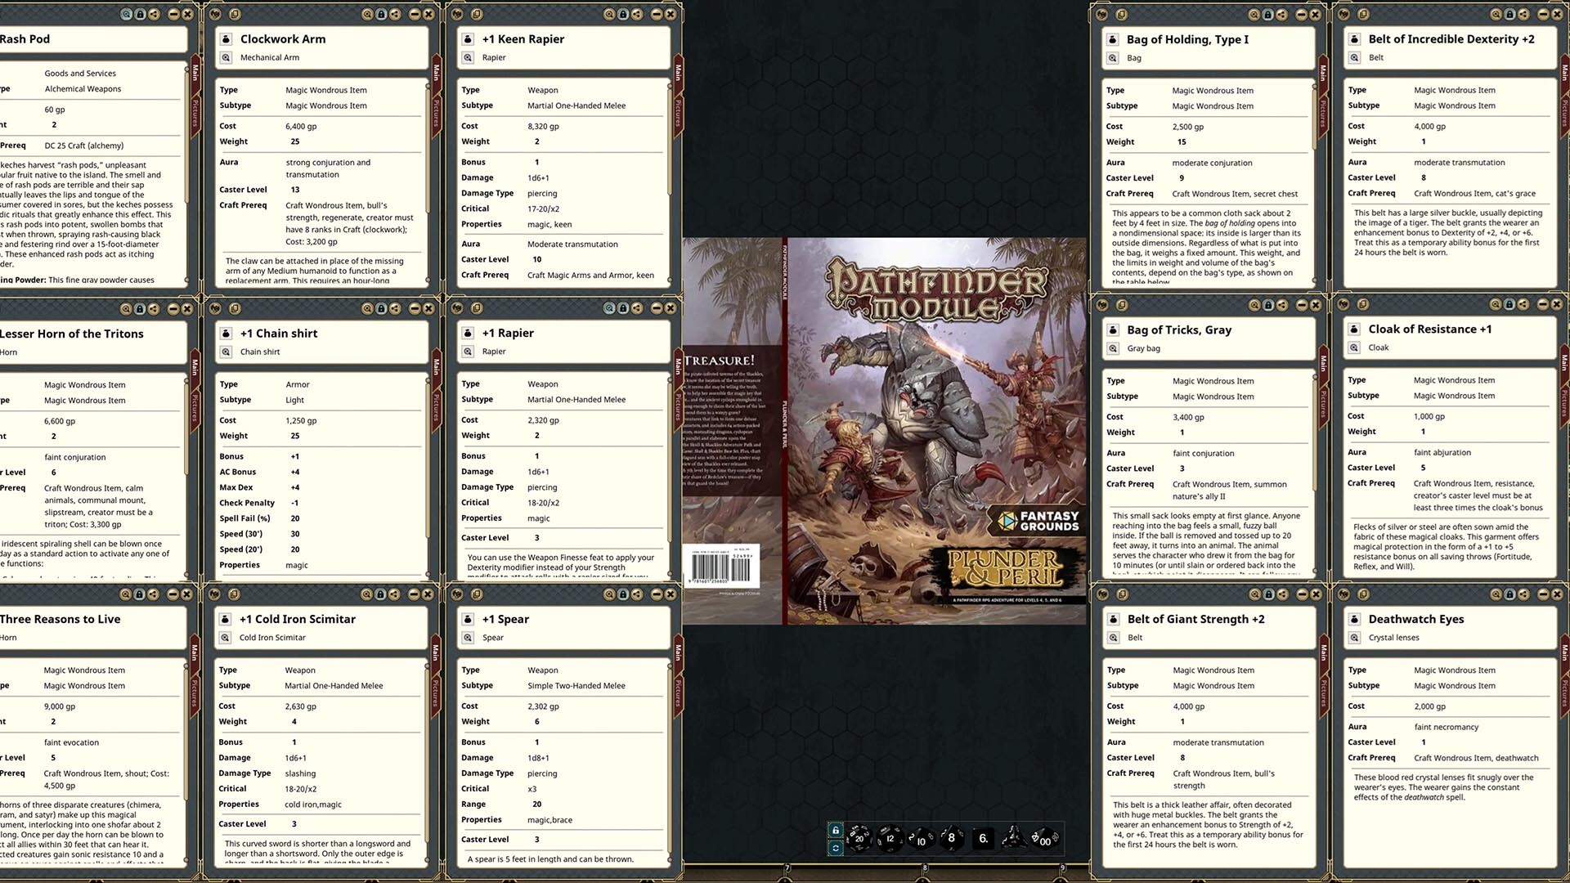The width and height of the screenshot is (1570, 883).
Task: Switch to Main tab of +1 Keen Rapier
Action: [678, 73]
